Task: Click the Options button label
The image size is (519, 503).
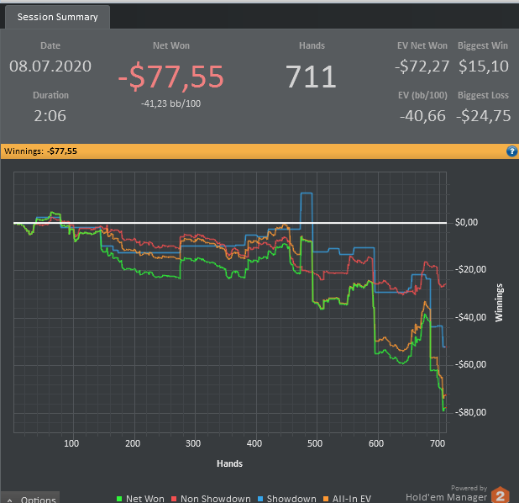Action: pyautogui.click(x=39, y=499)
